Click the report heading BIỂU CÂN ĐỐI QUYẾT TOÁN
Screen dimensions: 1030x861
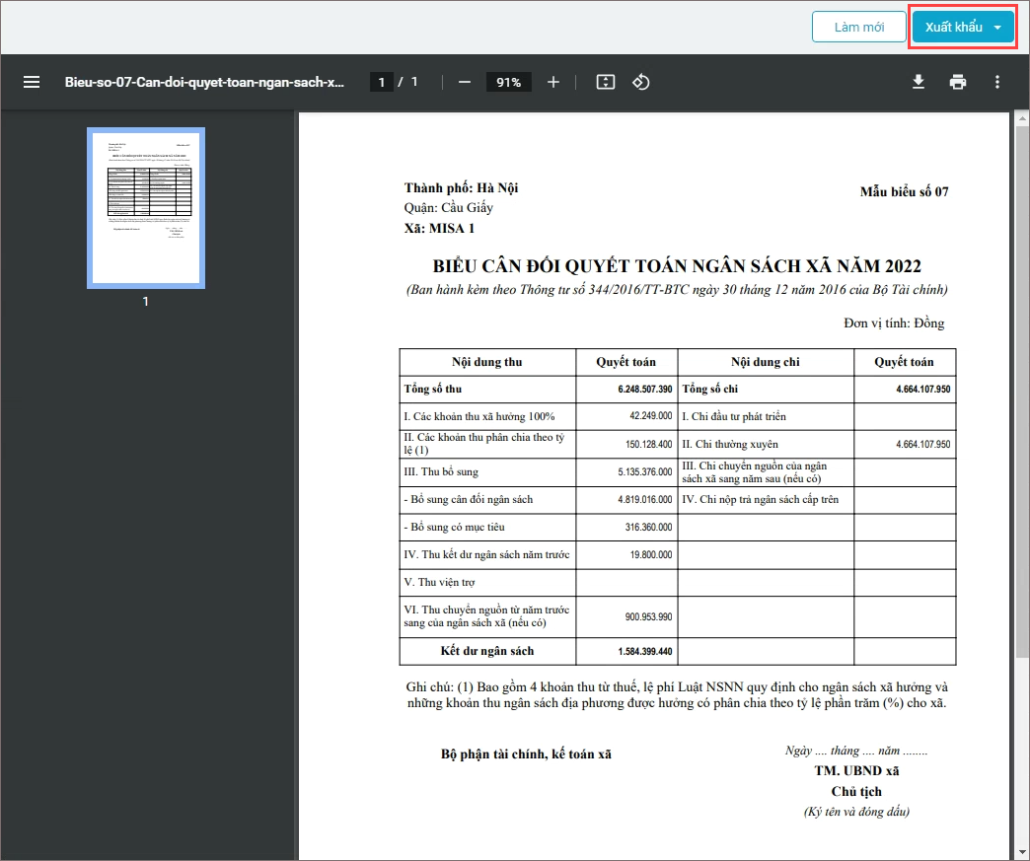pyautogui.click(x=677, y=266)
